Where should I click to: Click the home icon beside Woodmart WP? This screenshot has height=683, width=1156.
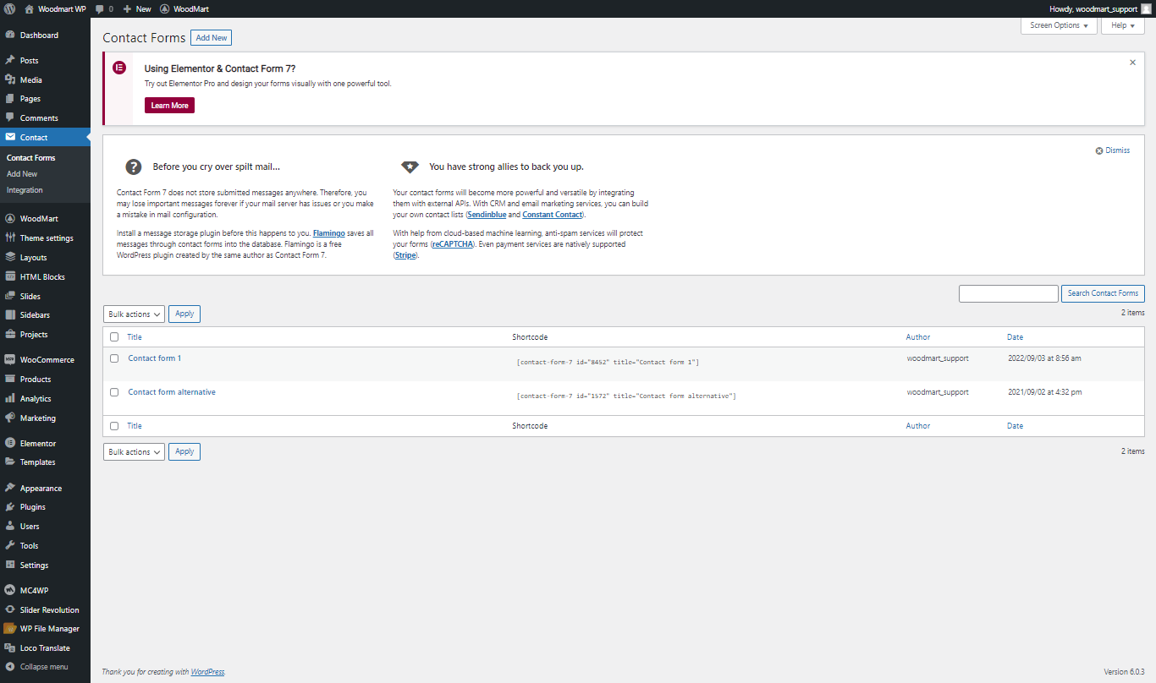[x=29, y=8]
